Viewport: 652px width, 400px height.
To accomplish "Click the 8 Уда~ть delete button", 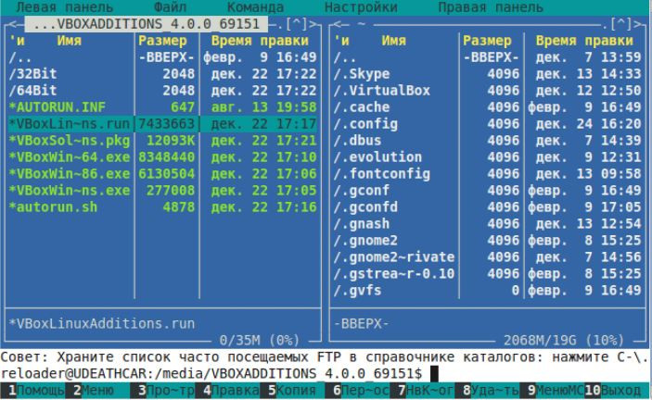I will [x=487, y=391].
